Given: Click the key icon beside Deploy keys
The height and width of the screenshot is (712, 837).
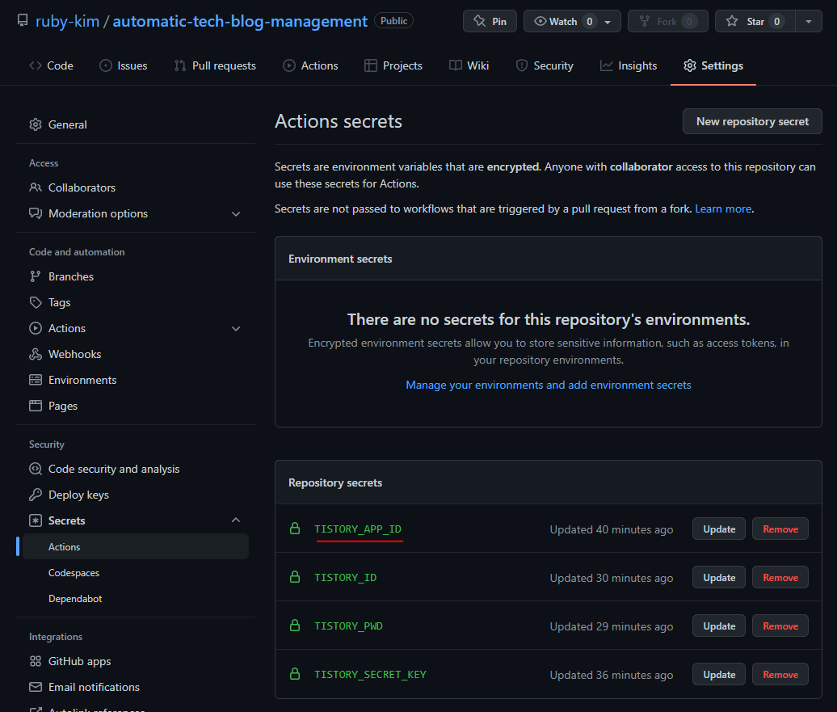Looking at the screenshot, I should coord(36,495).
